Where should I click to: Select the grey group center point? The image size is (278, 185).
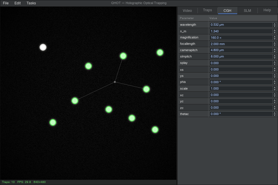[x=115, y=82]
